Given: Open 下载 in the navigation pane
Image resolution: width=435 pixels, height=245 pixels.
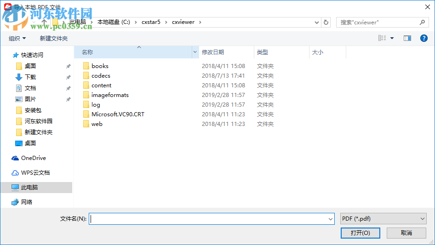Looking at the screenshot, I should point(30,77).
